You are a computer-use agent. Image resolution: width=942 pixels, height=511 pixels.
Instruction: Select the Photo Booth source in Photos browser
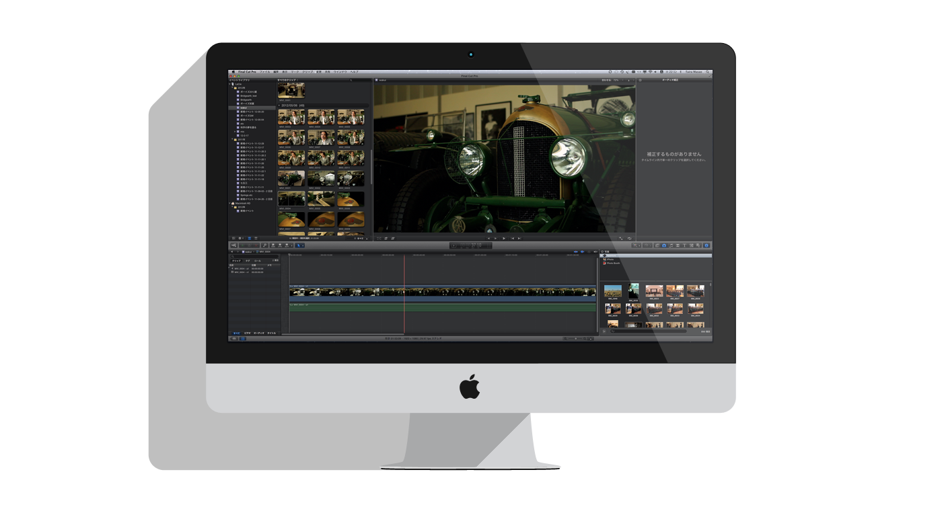[614, 263]
